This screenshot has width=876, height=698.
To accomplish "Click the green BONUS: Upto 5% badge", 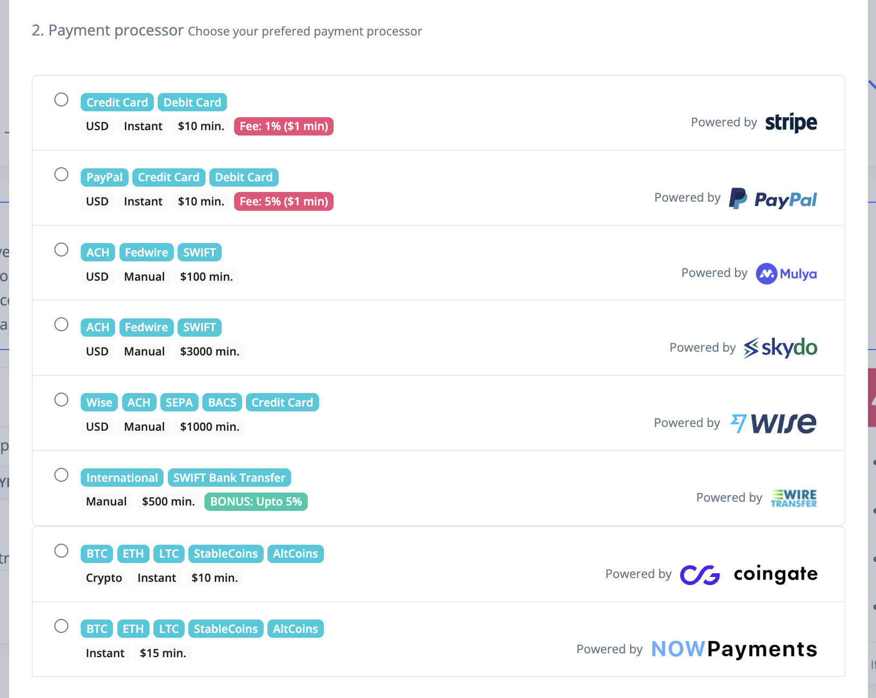I will click(x=256, y=502).
